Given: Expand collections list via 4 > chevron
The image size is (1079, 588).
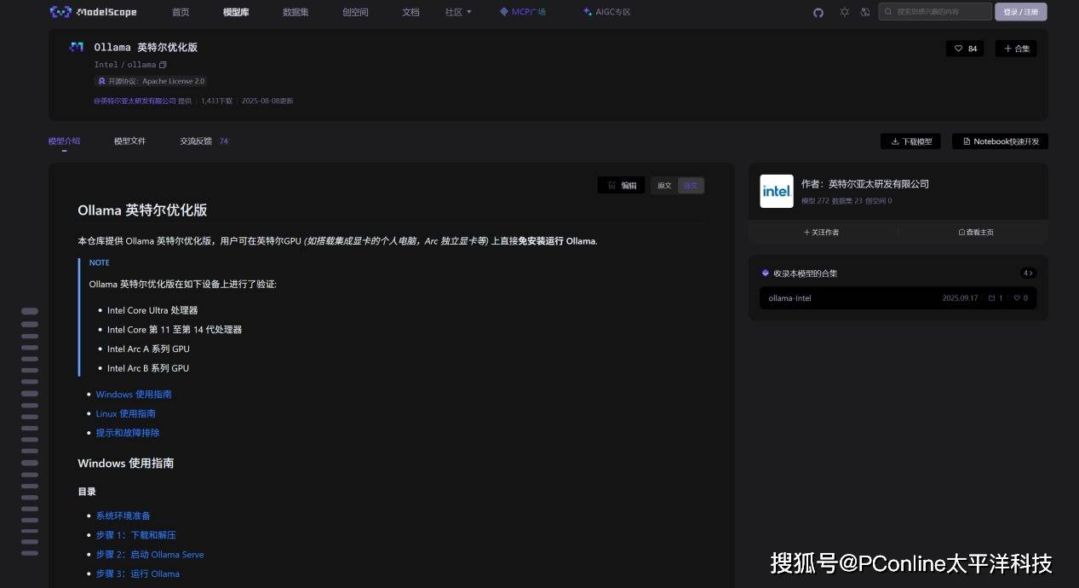Looking at the screenshot, I should (x=1028, y=274).
